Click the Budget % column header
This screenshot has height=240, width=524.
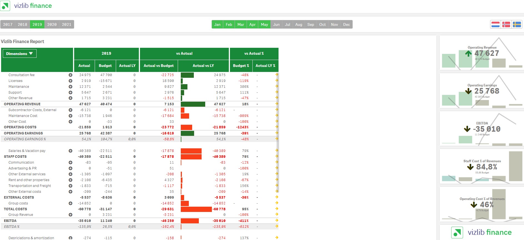point(241,66)
